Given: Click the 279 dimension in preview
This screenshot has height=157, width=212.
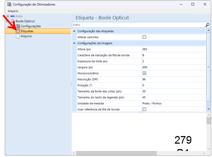Looking at the screenshot, I should (x=183, y=140).
